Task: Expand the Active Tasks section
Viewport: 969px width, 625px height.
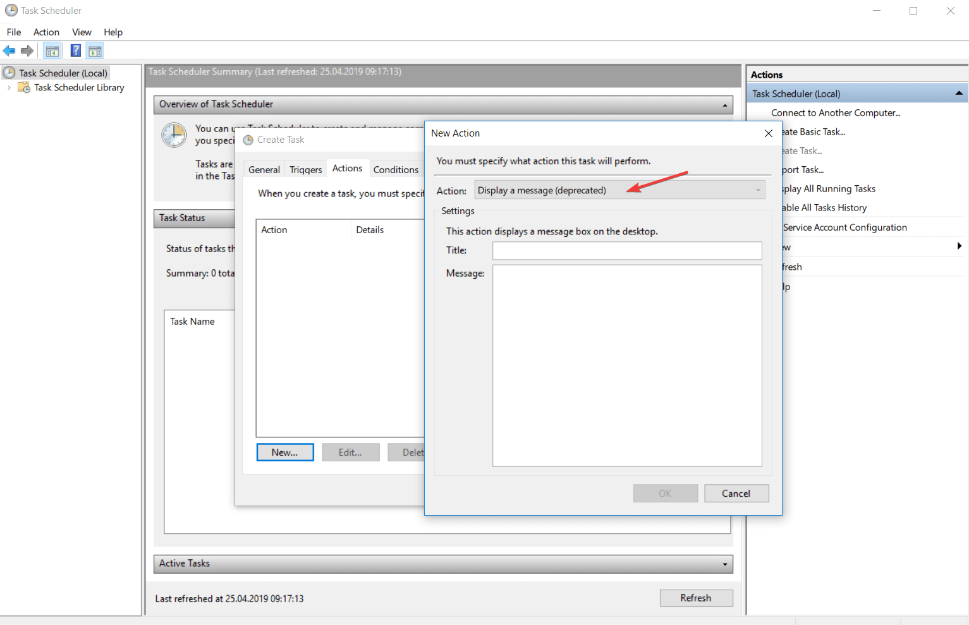Action: pos(724,564)
